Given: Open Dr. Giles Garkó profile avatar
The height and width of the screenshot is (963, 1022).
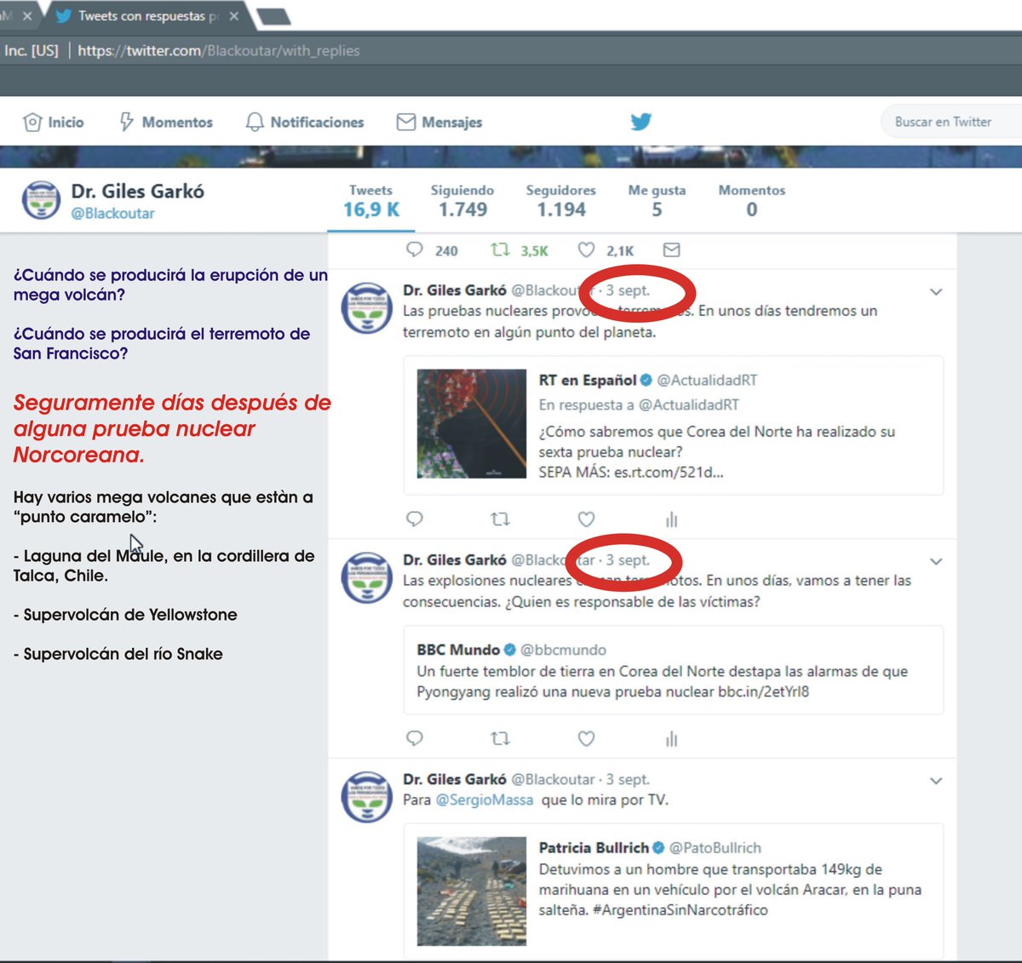Looking at the screenshot, I should (x=41, y=200).
